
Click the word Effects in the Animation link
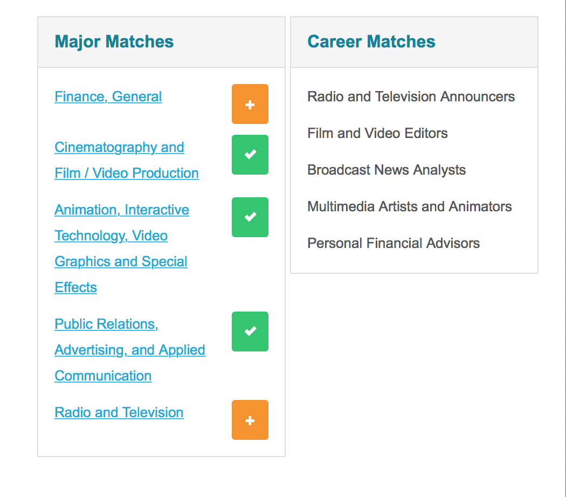click(75, 287)
